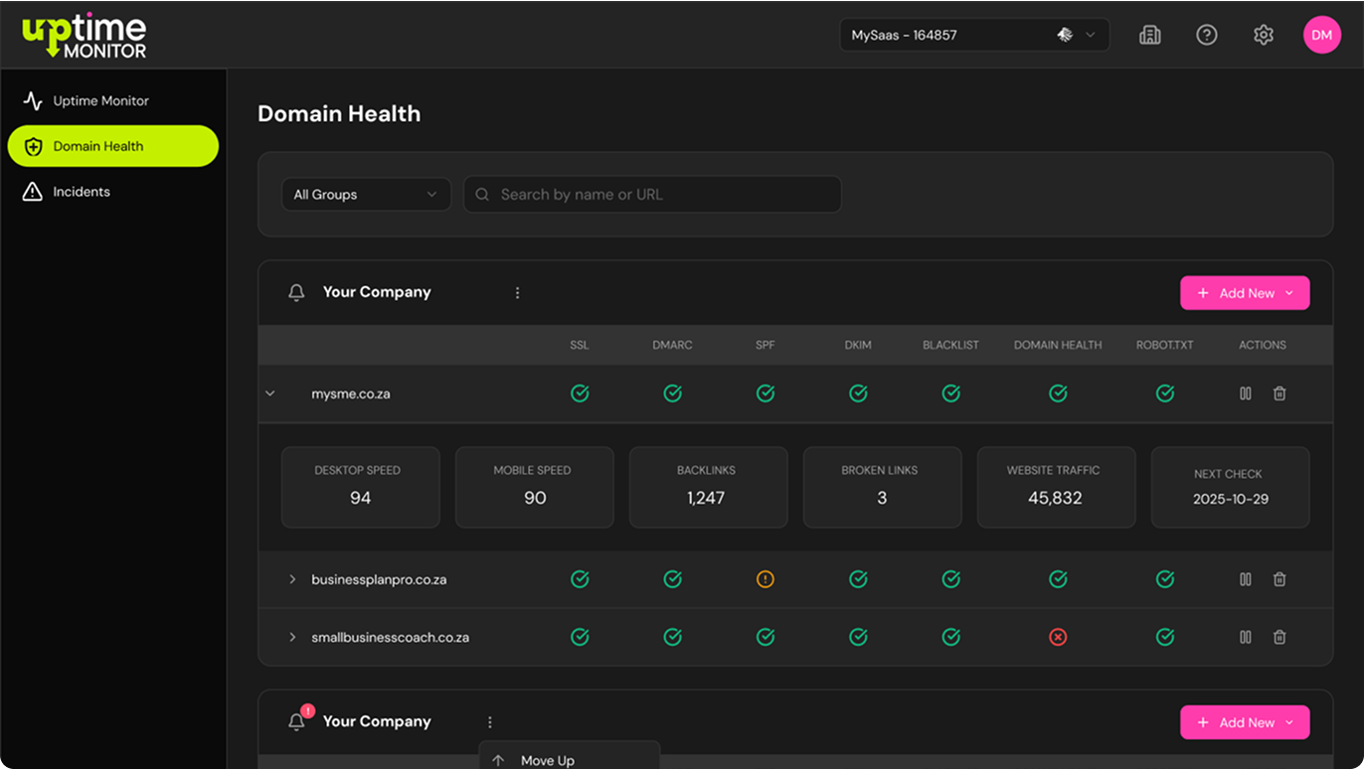
Task: Collapse the mysme.co.za row
Action: (x=269, y=393)
